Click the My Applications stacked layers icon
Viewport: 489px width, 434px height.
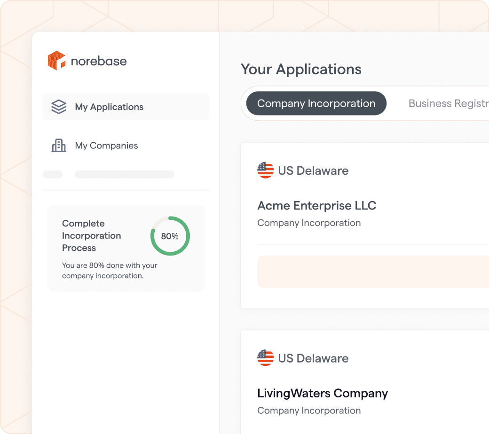pyautogui.click(x=59, y=107)
